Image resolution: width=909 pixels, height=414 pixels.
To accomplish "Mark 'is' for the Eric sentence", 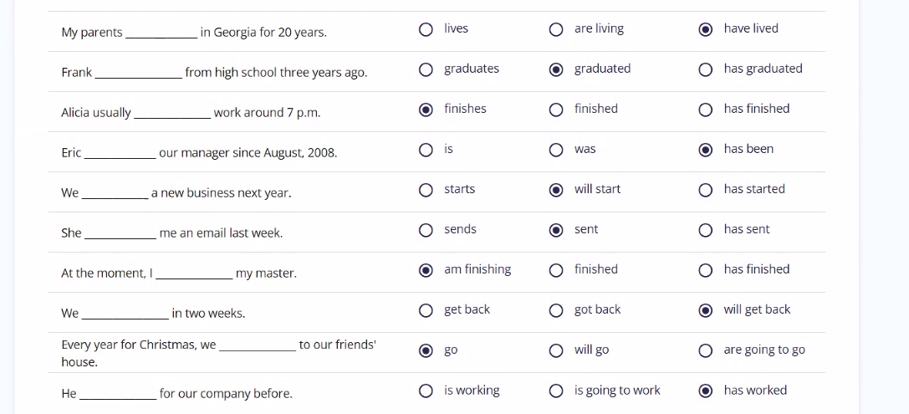I will (426, 151).
